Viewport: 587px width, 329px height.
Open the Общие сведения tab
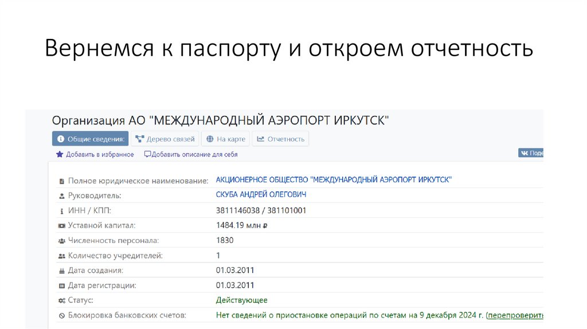pyautogui.click(x=90, y=139)
